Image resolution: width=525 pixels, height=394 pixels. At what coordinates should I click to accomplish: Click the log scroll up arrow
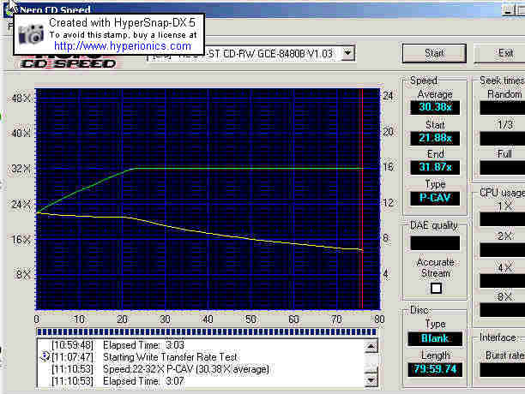[371, 347]
